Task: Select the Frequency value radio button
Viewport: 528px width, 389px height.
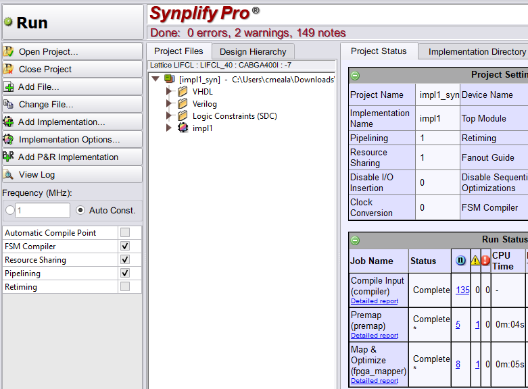Action: [x=10, y=210]
